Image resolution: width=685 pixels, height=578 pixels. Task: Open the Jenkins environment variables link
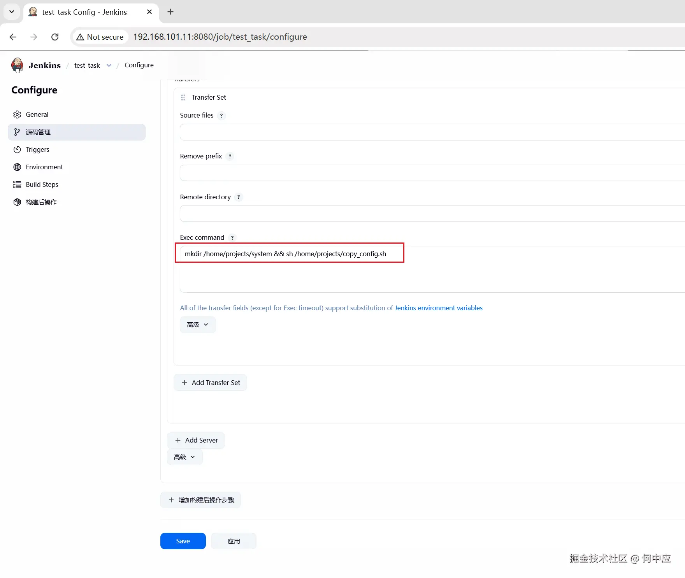[439, 308]
